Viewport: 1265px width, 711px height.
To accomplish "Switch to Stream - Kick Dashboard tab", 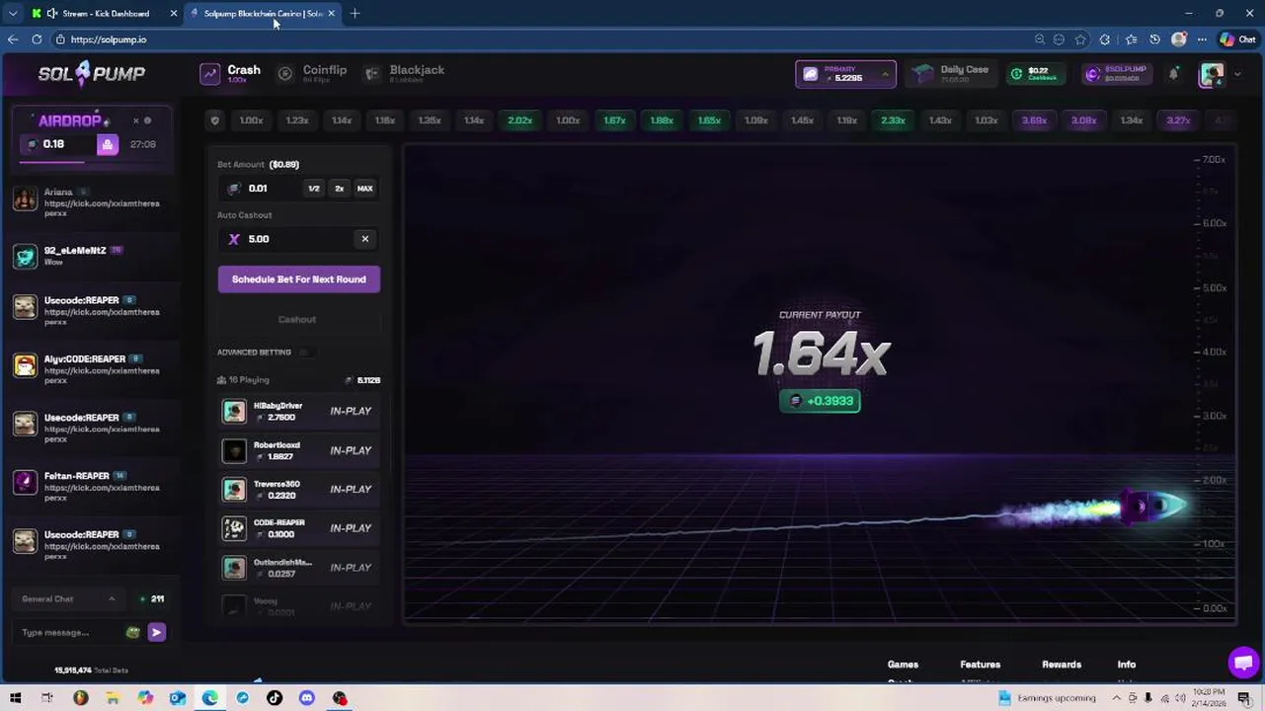I will point(104,13).
